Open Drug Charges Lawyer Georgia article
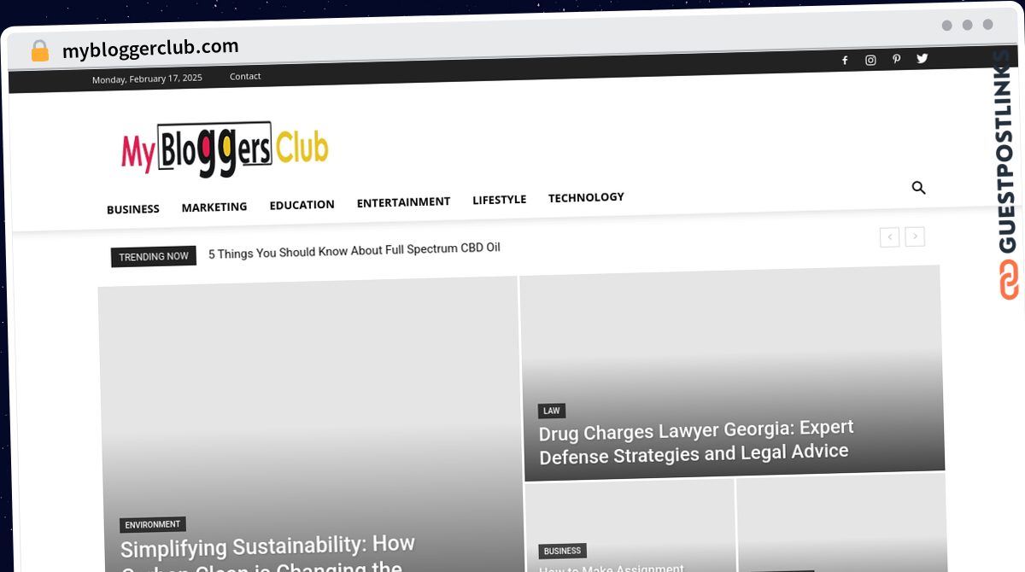The image size is (1025, 572). tap(695, 441)
